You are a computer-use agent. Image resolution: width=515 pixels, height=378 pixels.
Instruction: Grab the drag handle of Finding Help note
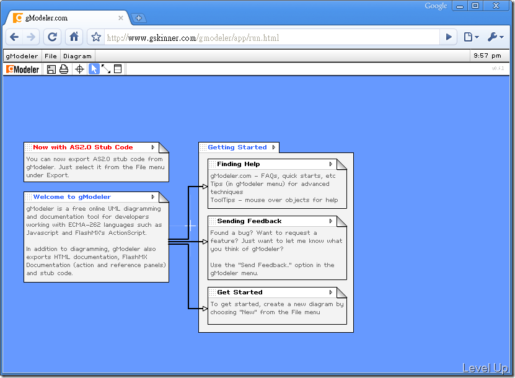coord(213,164)
